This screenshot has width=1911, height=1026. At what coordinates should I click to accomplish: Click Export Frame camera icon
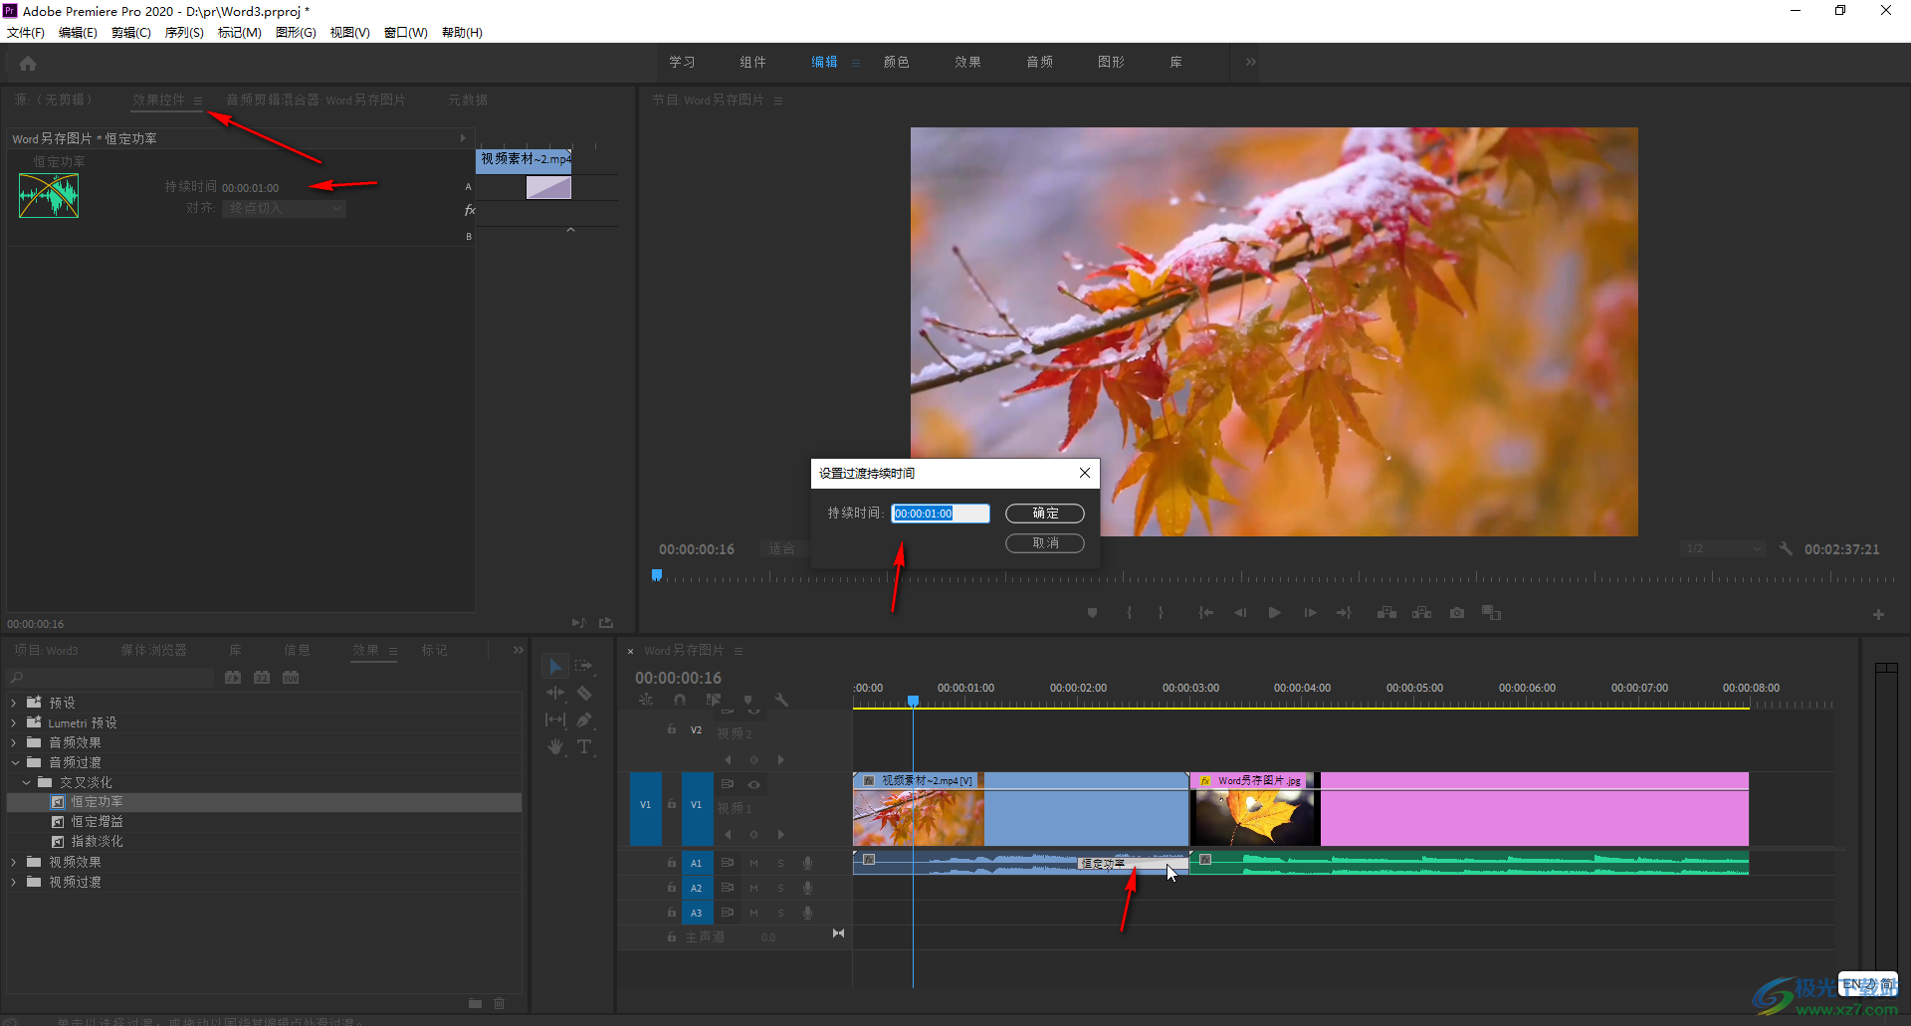1457,613
